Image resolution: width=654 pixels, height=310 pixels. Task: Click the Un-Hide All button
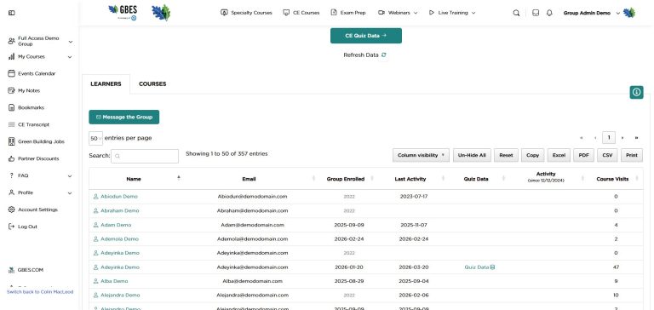(x=472, y=155)
